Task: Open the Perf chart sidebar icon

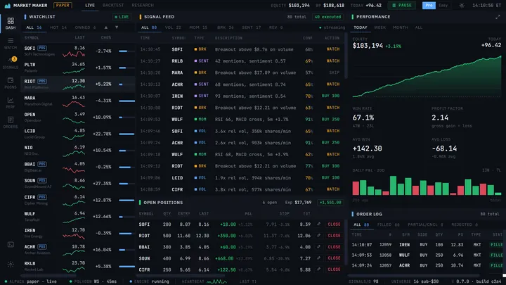Action: pos(11,103)
